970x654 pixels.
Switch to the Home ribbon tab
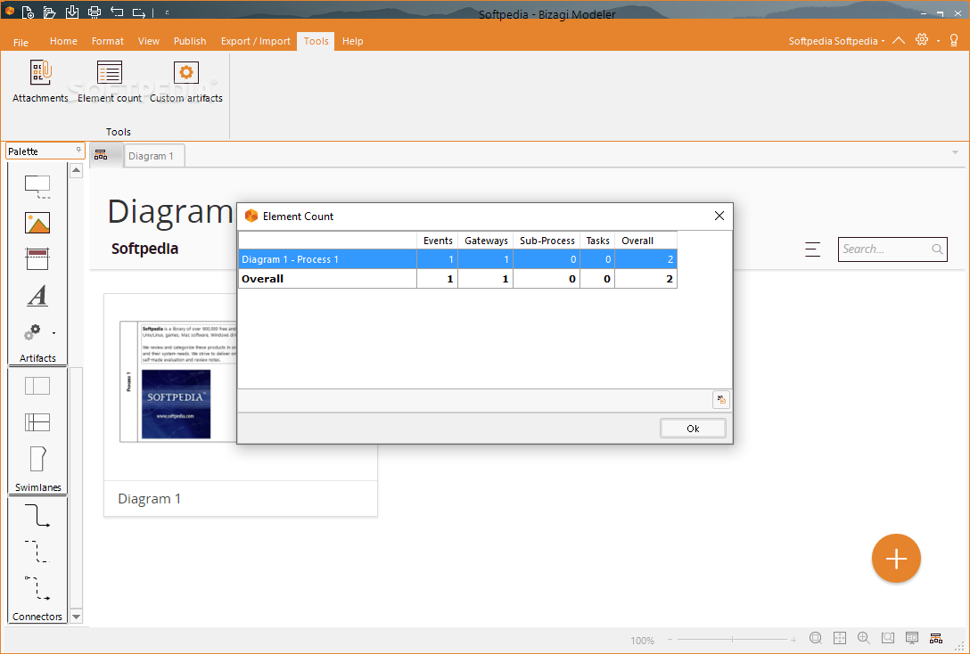pos(63,41)
